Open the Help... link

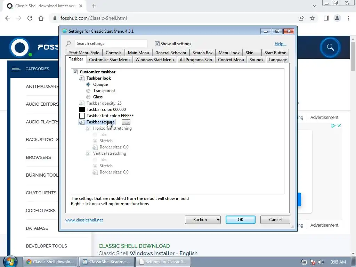click(281, 44)
